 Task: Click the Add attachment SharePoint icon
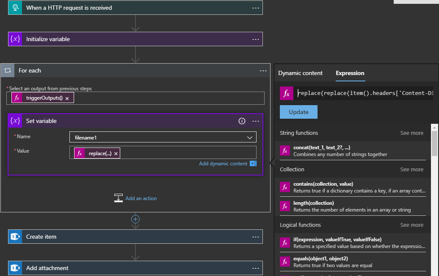15,268
